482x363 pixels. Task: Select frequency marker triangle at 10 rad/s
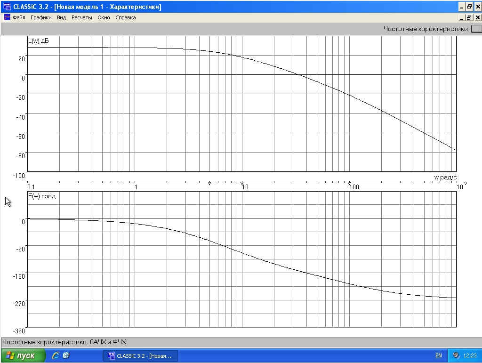(242, 183)
